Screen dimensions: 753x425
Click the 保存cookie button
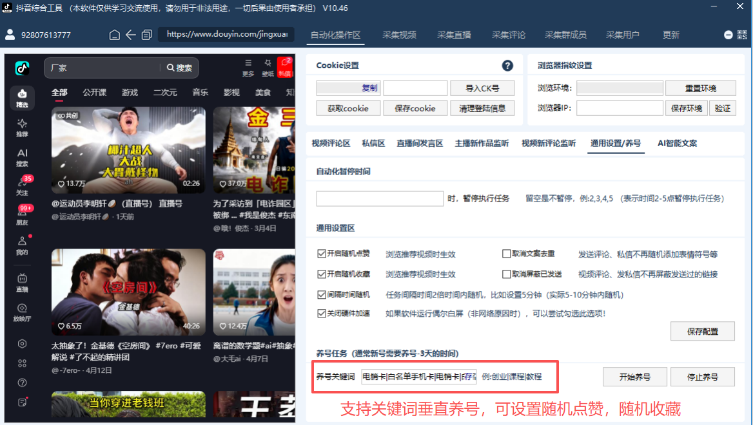click(x=415, y=108)
